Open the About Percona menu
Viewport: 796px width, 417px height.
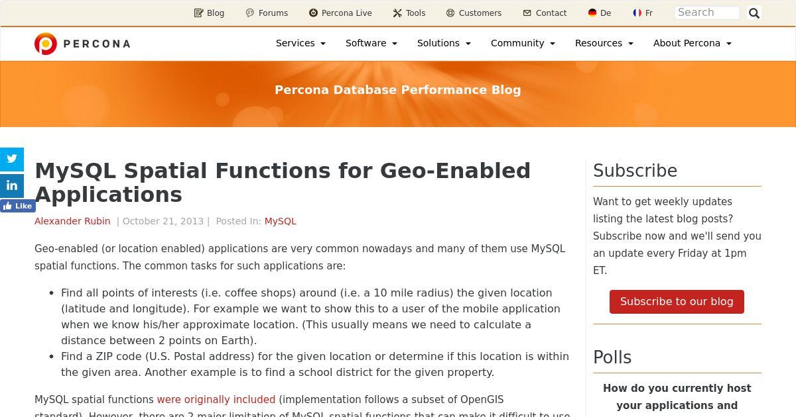692,43
